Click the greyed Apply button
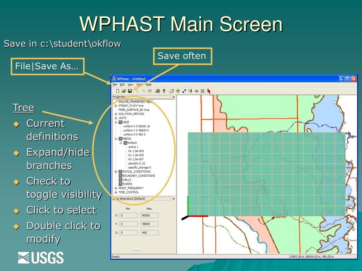The width and height of the screenshot is (362, 271). pyautogui.click(x=137, y=250)
